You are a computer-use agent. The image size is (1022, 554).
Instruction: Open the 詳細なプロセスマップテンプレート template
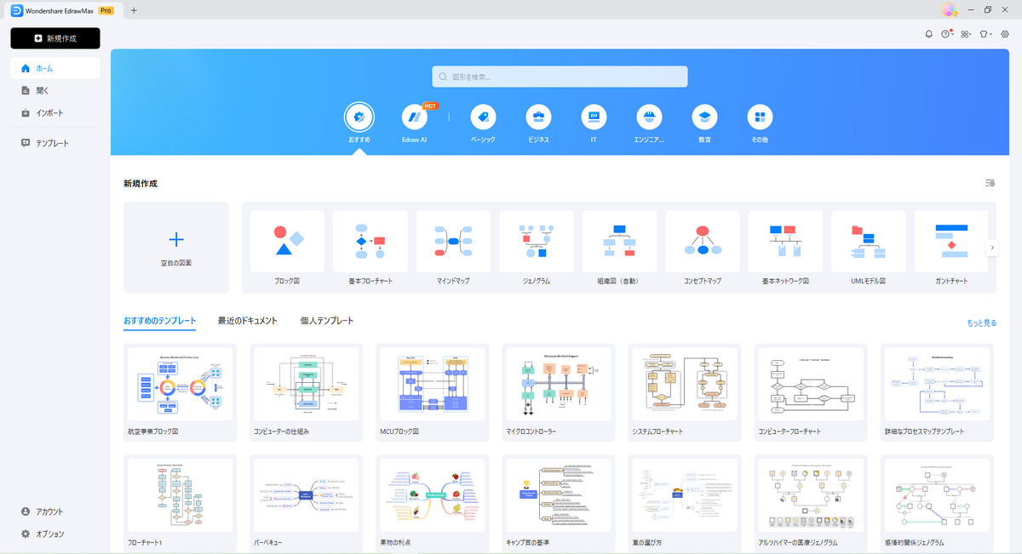(x=937, y=392)
